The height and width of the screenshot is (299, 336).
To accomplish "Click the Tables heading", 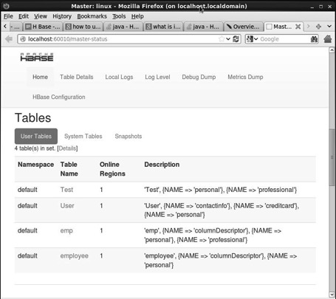I will click(33, 117).
